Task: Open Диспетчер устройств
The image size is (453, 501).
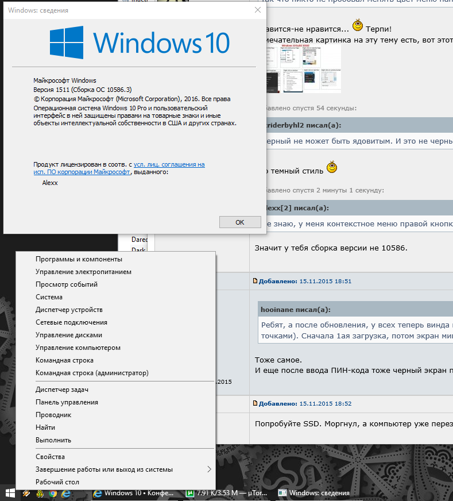Action: point(115,310)
